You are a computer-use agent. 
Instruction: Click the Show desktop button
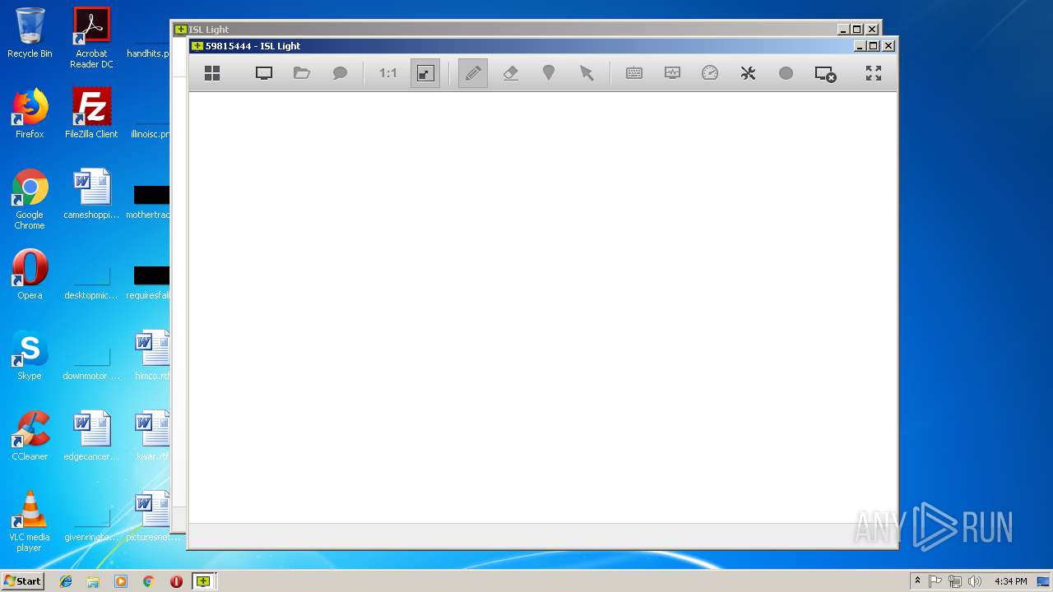pos(1043,581)
